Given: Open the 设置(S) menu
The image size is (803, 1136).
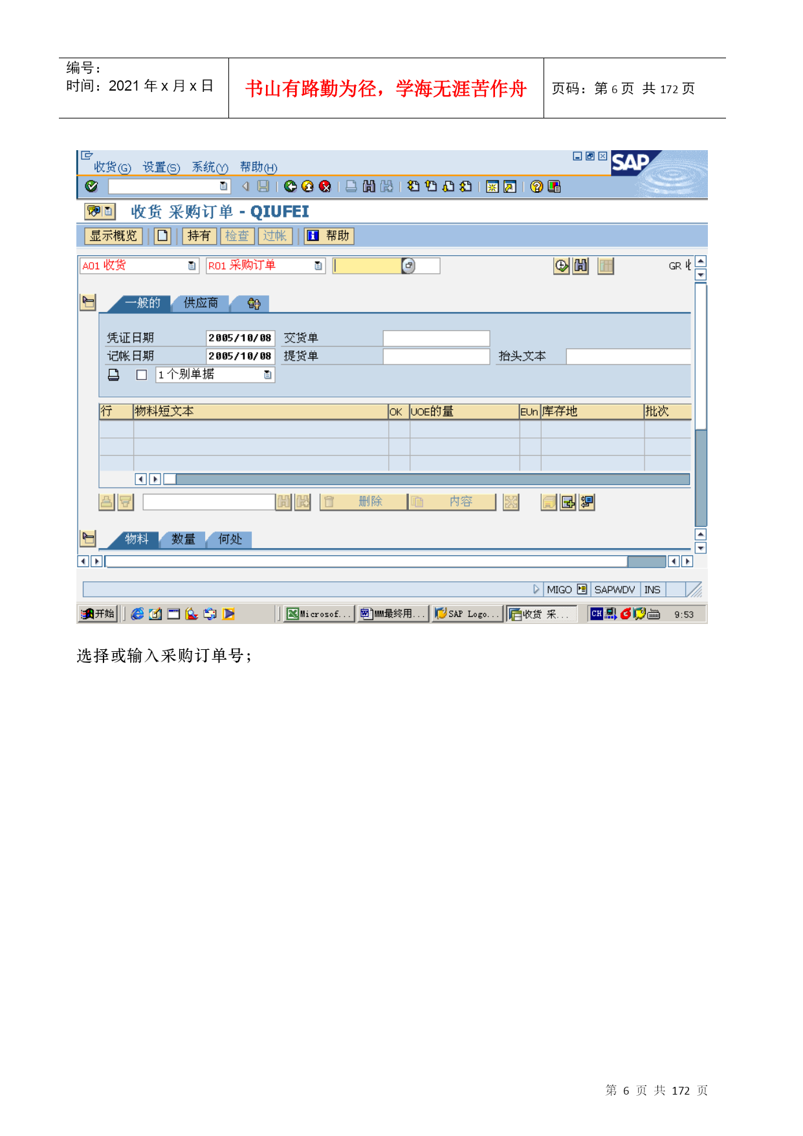Looking at the screenshot, I should coord(161,167).
